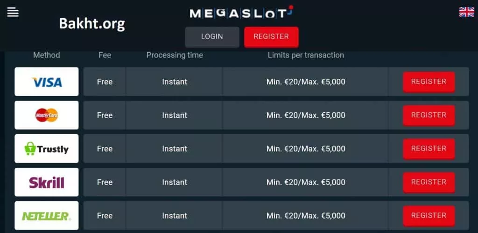Click the Processing time column header
The height and width of the screenshot is (233, 478).
[x=175, y=55]
